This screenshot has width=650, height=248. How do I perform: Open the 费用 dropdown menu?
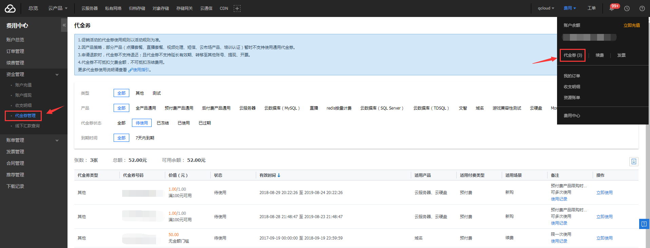point(570,8)
